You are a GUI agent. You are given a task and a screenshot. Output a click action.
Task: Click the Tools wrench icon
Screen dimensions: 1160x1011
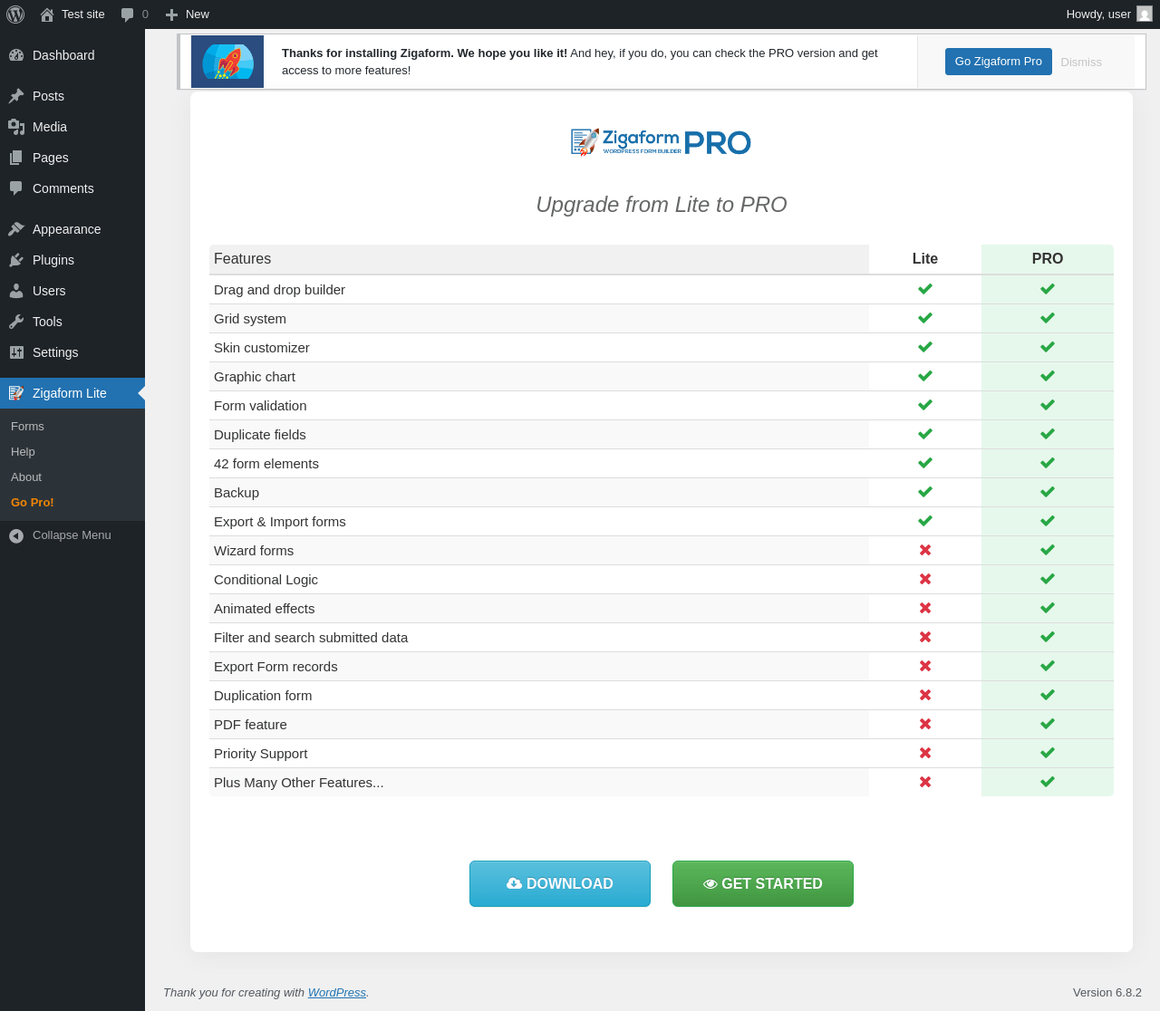point(16,322)
